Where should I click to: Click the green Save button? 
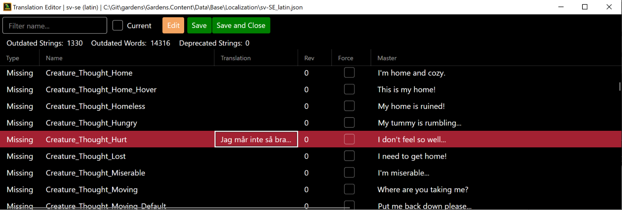tap(199, 25)
